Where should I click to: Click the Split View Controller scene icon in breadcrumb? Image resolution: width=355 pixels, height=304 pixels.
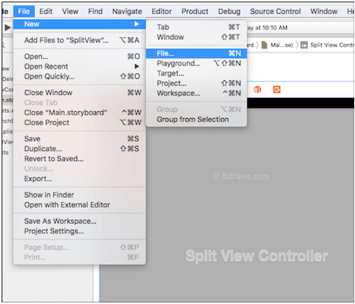pos(304,45)
